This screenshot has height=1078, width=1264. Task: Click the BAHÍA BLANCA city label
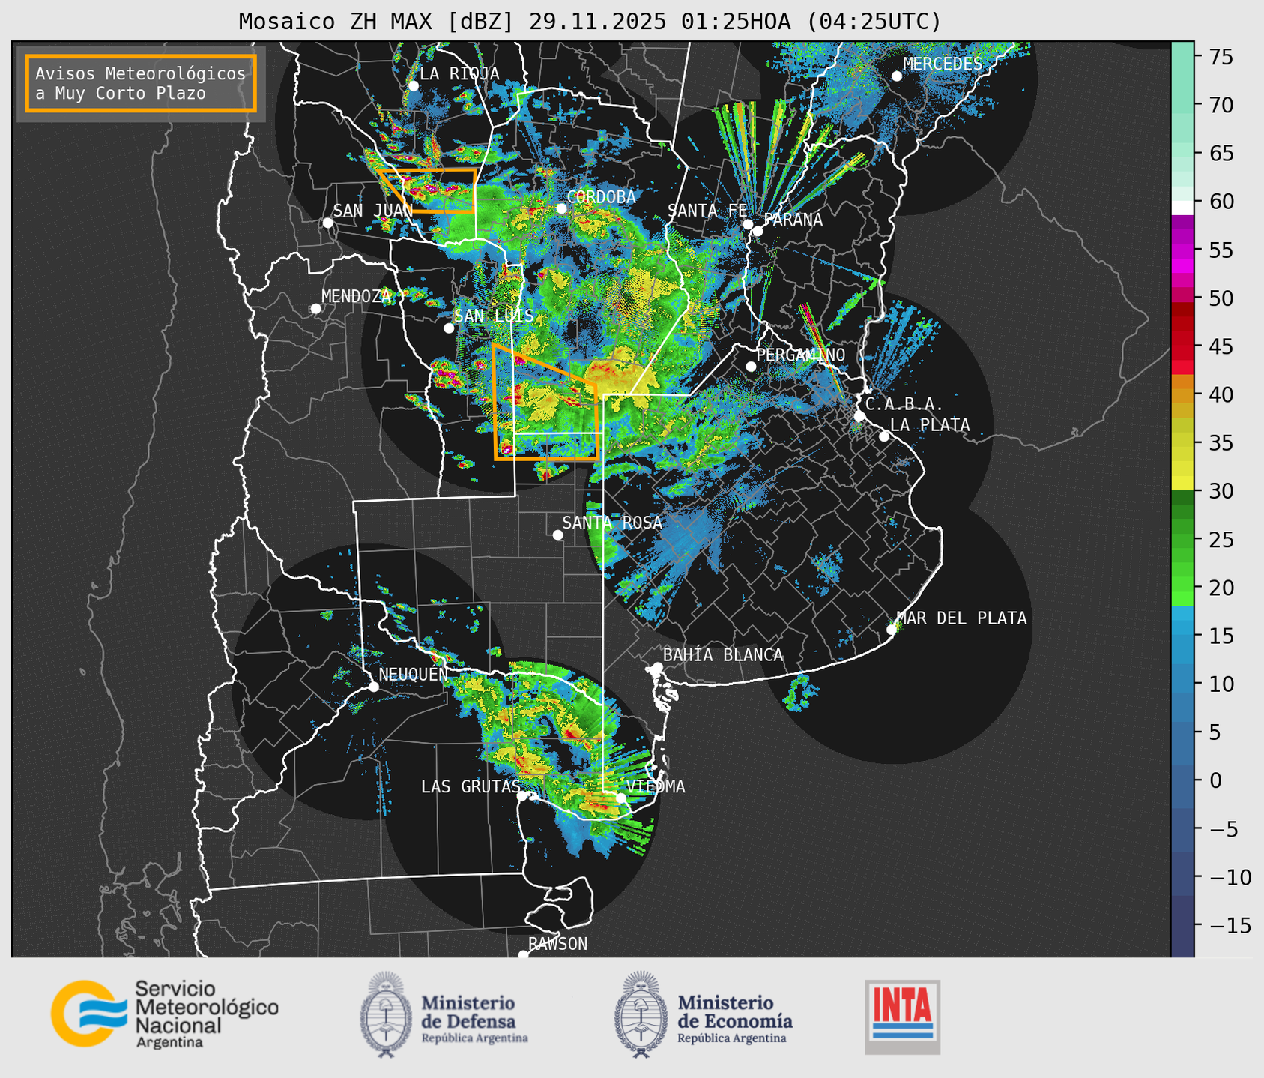(x=723, y=655)
